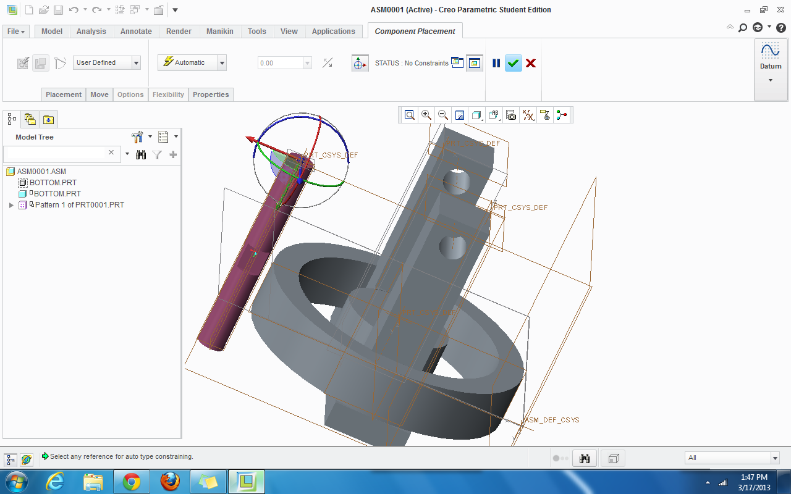Screen dimensions: 791x494
Task: Go to the Manikin ribbon tab
Action: [x=220, y=31]
